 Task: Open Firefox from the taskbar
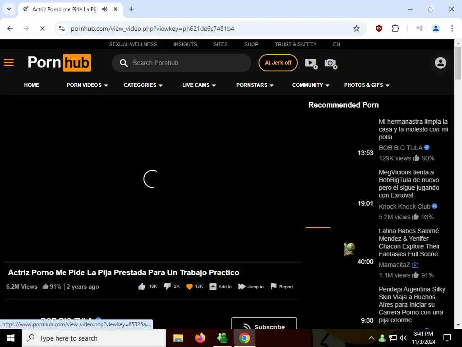200,338
